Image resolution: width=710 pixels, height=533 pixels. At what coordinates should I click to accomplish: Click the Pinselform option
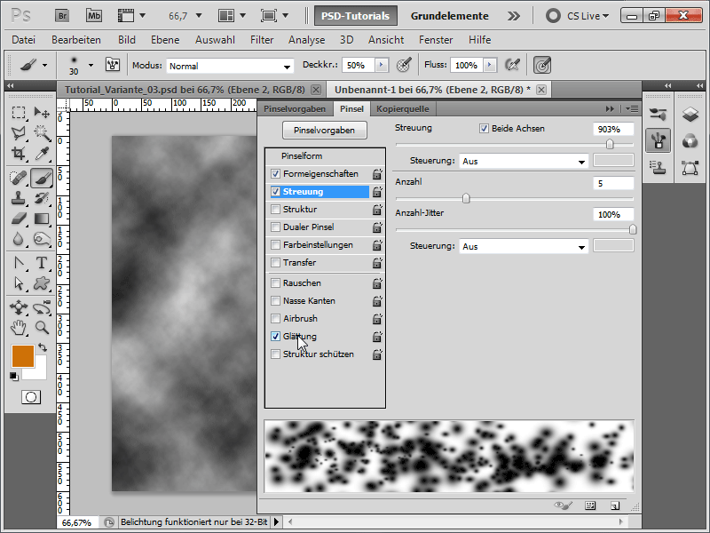pyautogui.click(x=302, y=156)
